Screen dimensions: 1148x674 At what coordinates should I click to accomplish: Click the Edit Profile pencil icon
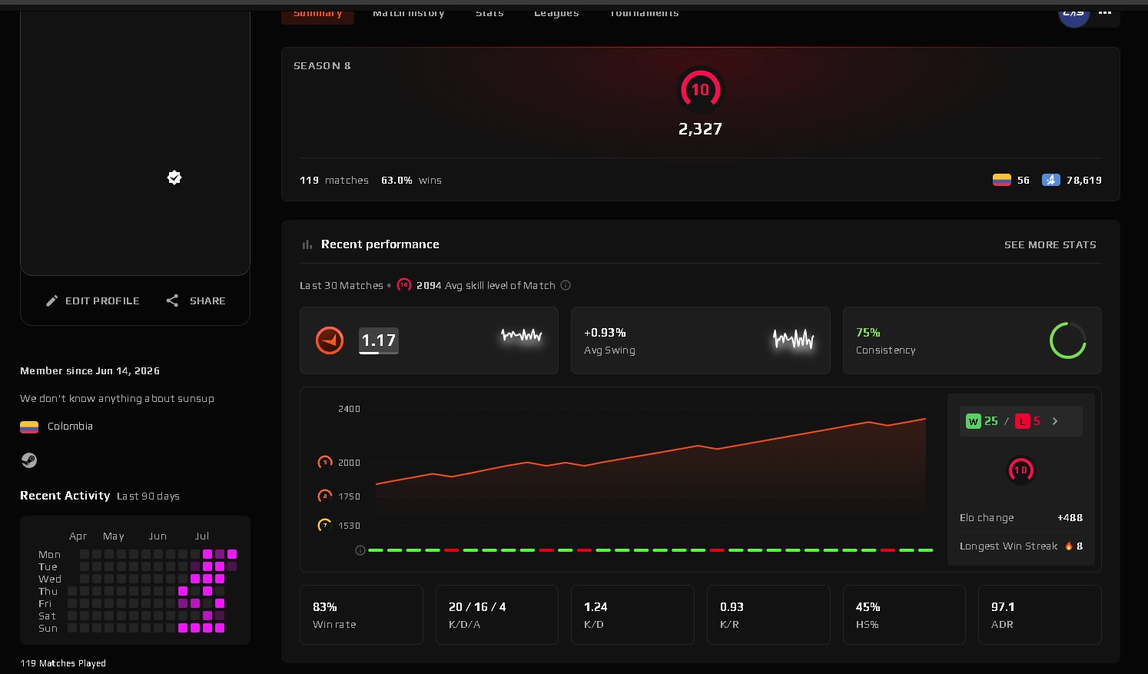pyautogui.click(x=51, y=301)
